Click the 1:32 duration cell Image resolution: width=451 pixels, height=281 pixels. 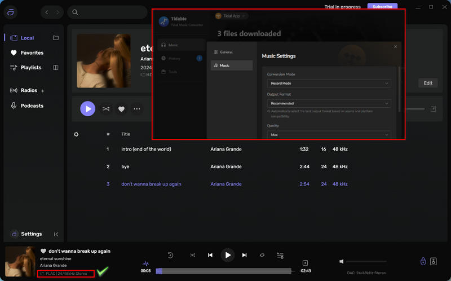click(304, 149)
